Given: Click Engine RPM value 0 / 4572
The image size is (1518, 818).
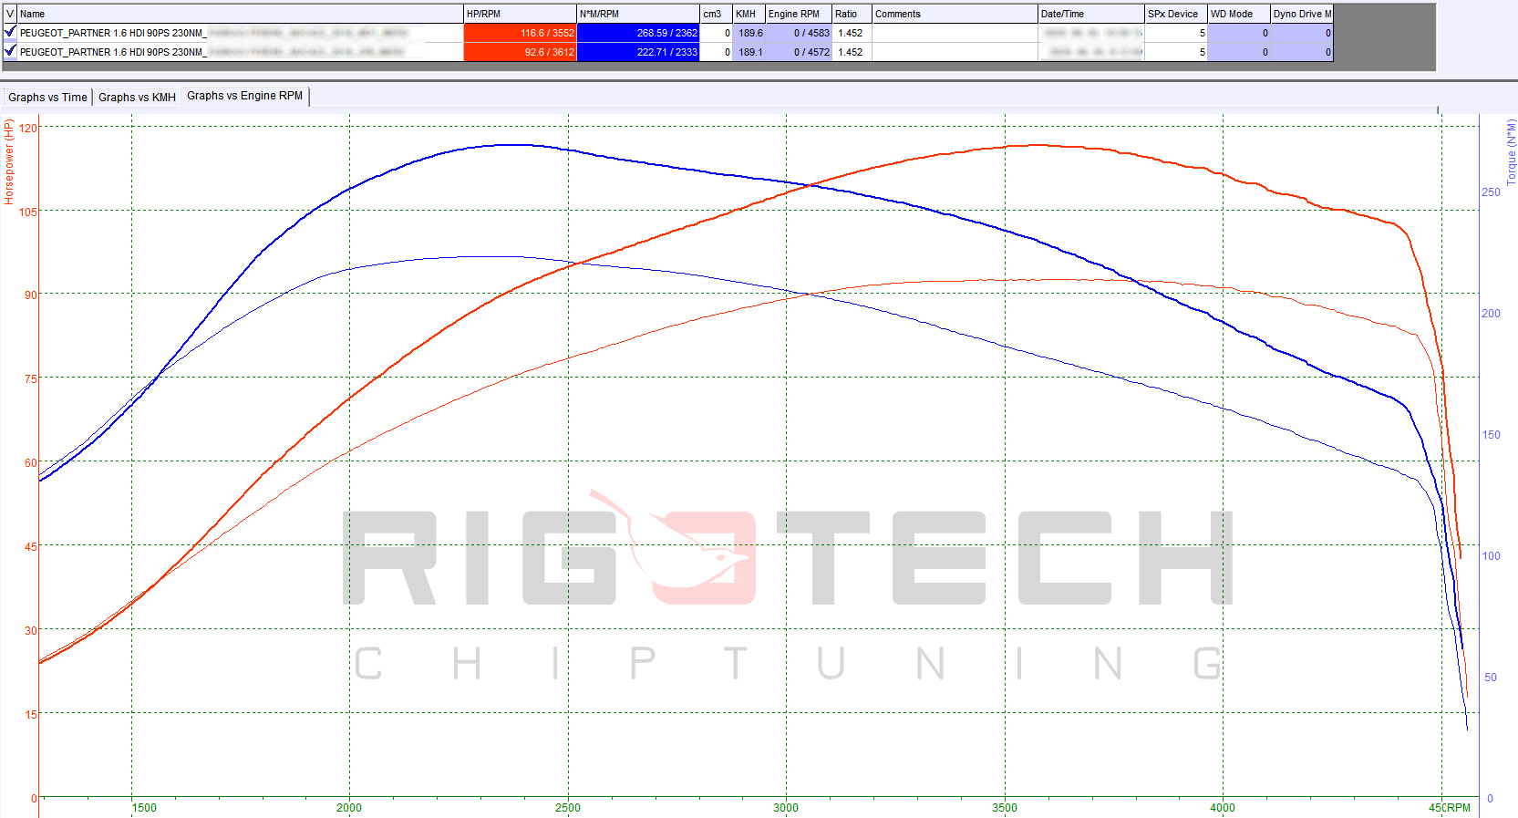Looking at the screenshot, I should 799,52.
